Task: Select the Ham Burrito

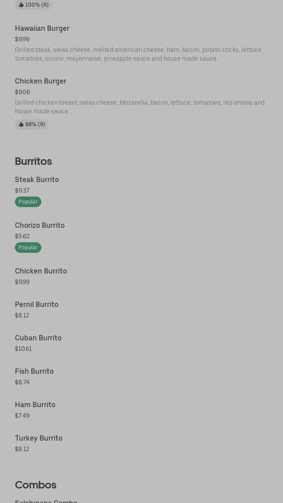Action: click(x=35, y=405)
